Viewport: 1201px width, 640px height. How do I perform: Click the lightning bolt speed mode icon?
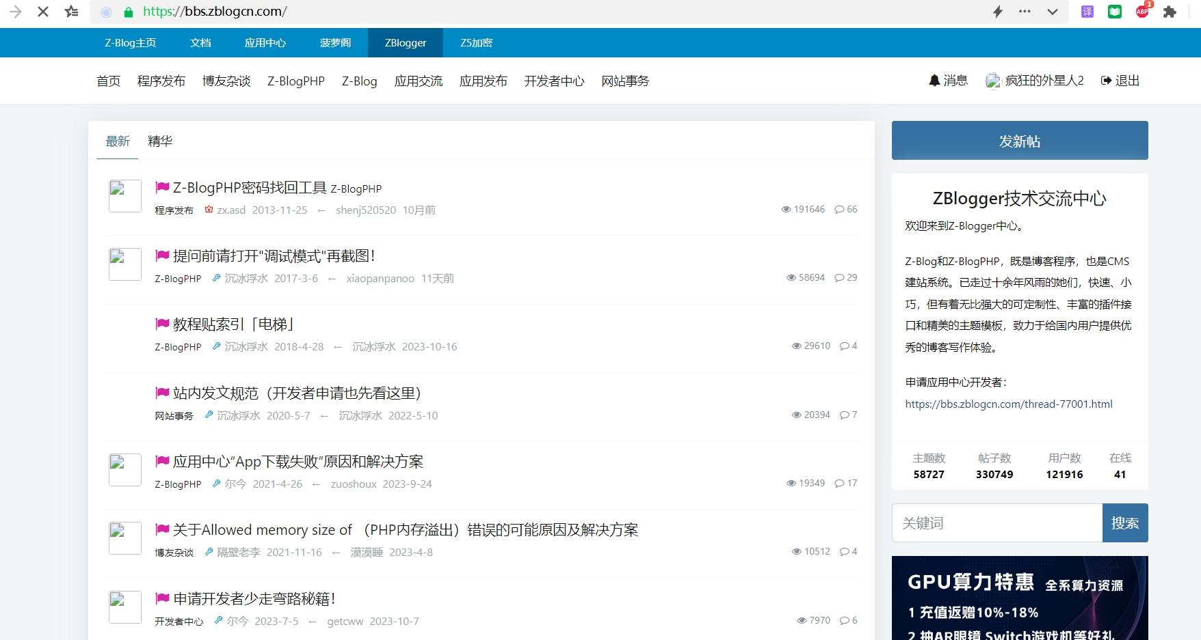(x=998, y=12)
